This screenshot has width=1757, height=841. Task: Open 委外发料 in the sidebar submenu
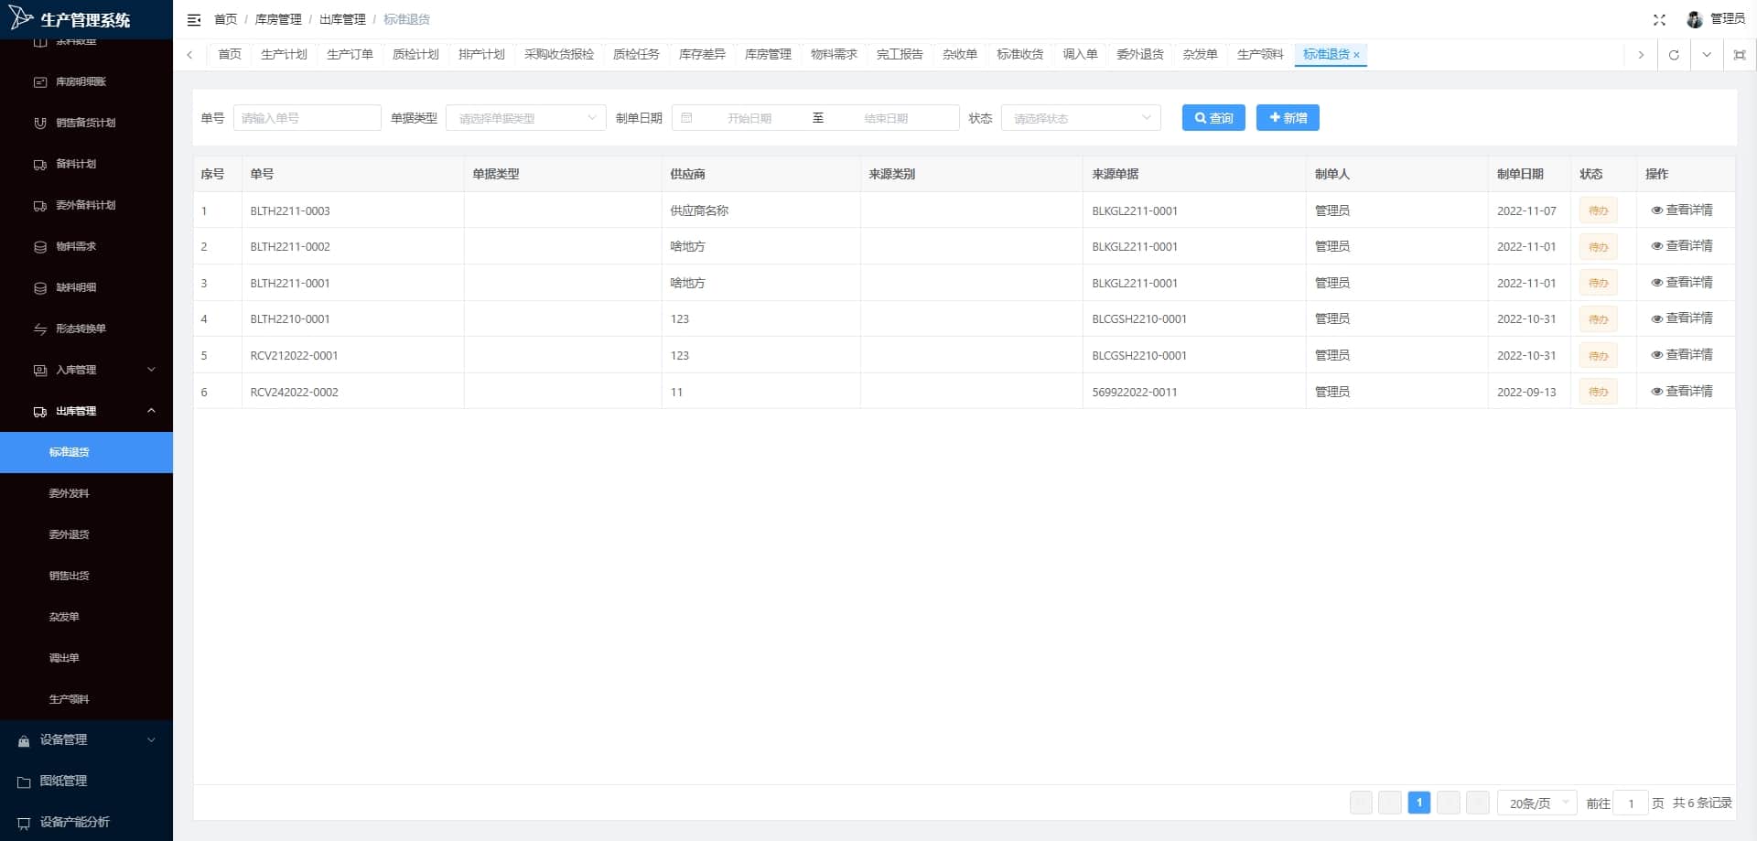click(86, 493)
